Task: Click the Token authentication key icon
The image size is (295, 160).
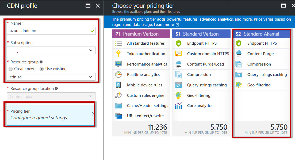Action: (x=118, y=54)
